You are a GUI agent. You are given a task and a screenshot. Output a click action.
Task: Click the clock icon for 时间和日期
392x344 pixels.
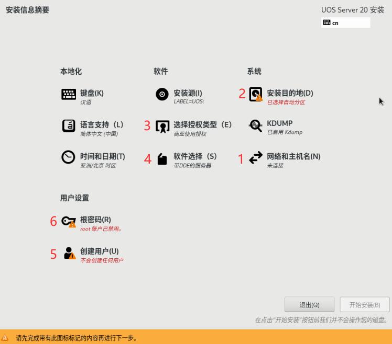tap(69, 157)
